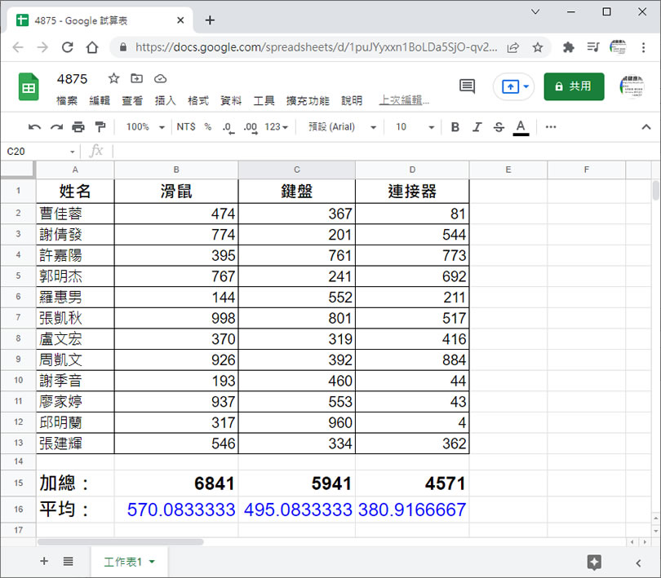Viewport: 661px width, 578px height.
Task: Click the browser forward arrow
Action: [42, 47]
